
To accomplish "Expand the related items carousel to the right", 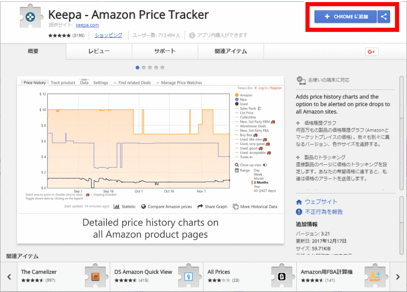I will coord(397,276).
